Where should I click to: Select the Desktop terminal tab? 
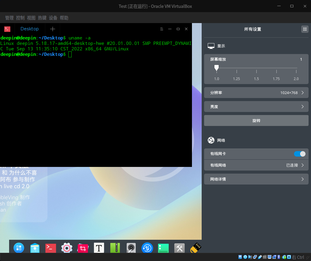point(29,29)
